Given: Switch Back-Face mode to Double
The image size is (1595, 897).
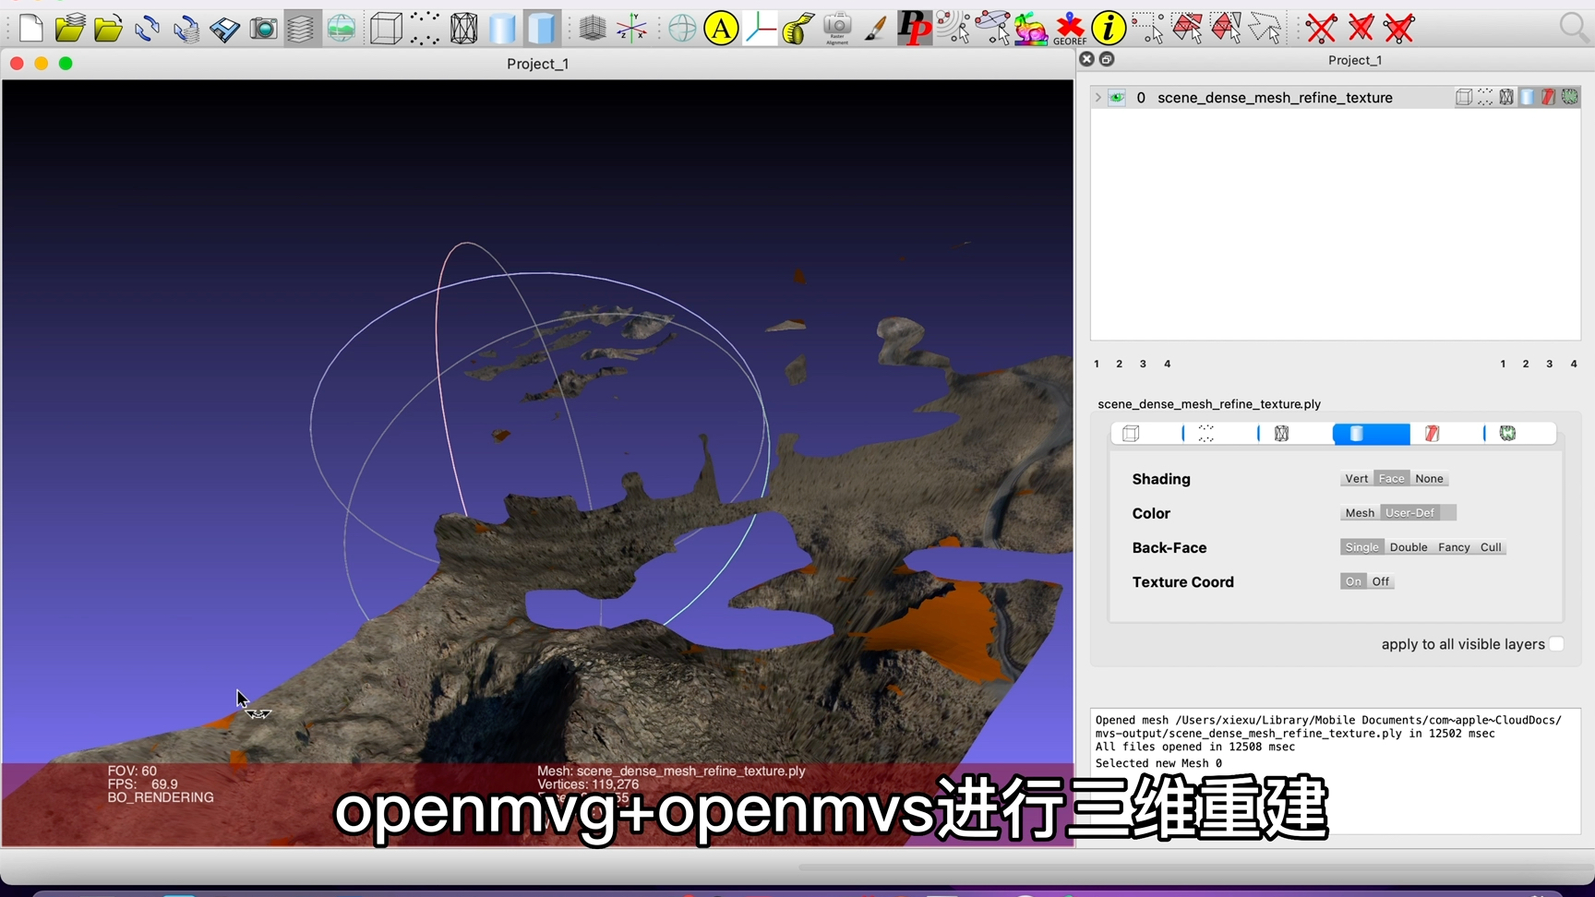Looking at the screenshot, I should click(1408, 546).
